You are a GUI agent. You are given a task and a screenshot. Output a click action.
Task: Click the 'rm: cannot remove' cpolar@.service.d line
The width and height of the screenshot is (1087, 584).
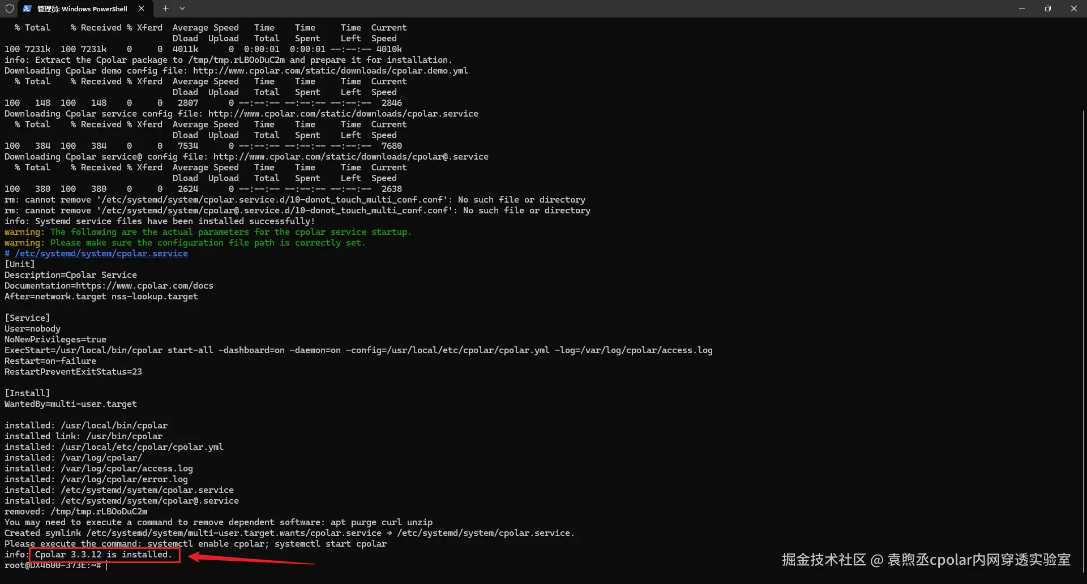(298, 211)
